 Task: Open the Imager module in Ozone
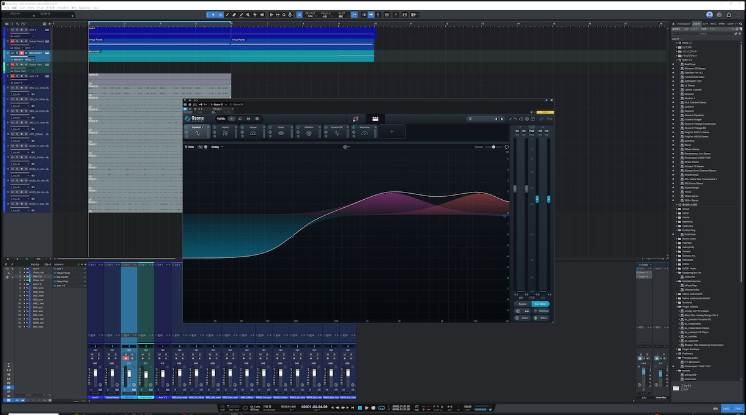pos(253,131)
